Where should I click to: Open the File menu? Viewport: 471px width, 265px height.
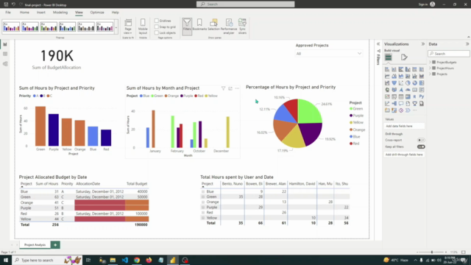pyautogui.click(x=8, y=13)
